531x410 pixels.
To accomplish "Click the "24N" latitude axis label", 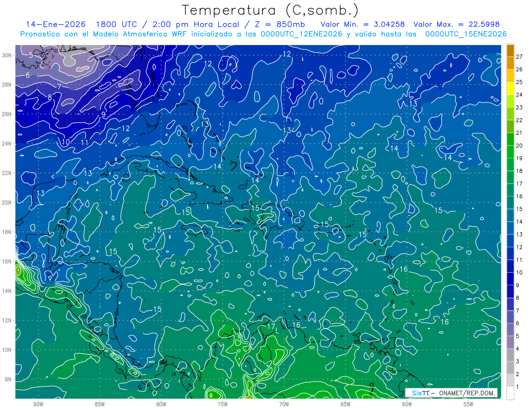I will point(7,144).
